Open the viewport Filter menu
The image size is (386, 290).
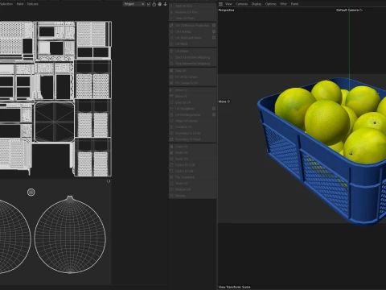point(284,4)
